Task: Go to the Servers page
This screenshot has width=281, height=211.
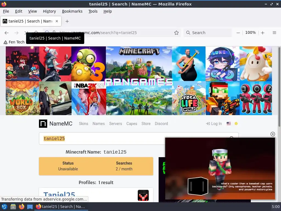Action: pyautogui.click(x=116, y=124)
